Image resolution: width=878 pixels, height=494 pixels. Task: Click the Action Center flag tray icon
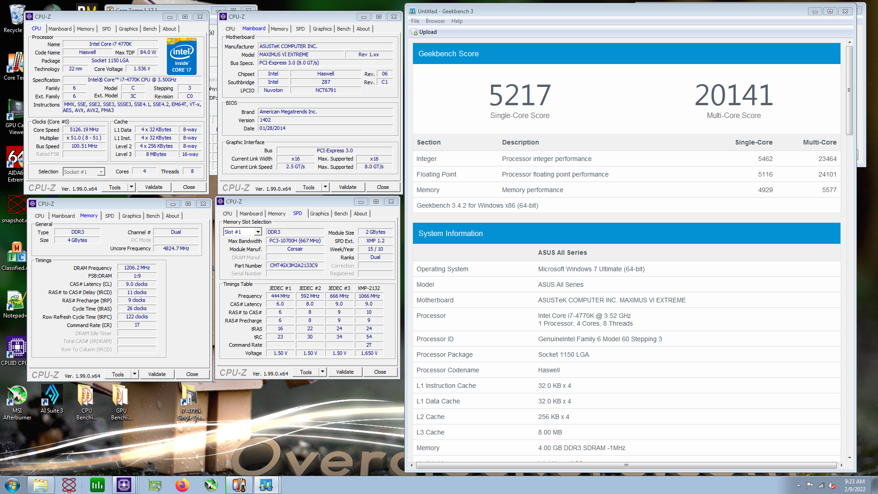(x=810, y=486)
